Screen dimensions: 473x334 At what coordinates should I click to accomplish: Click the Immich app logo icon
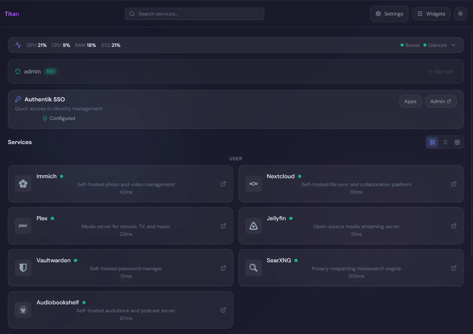[x=23, y=184]
